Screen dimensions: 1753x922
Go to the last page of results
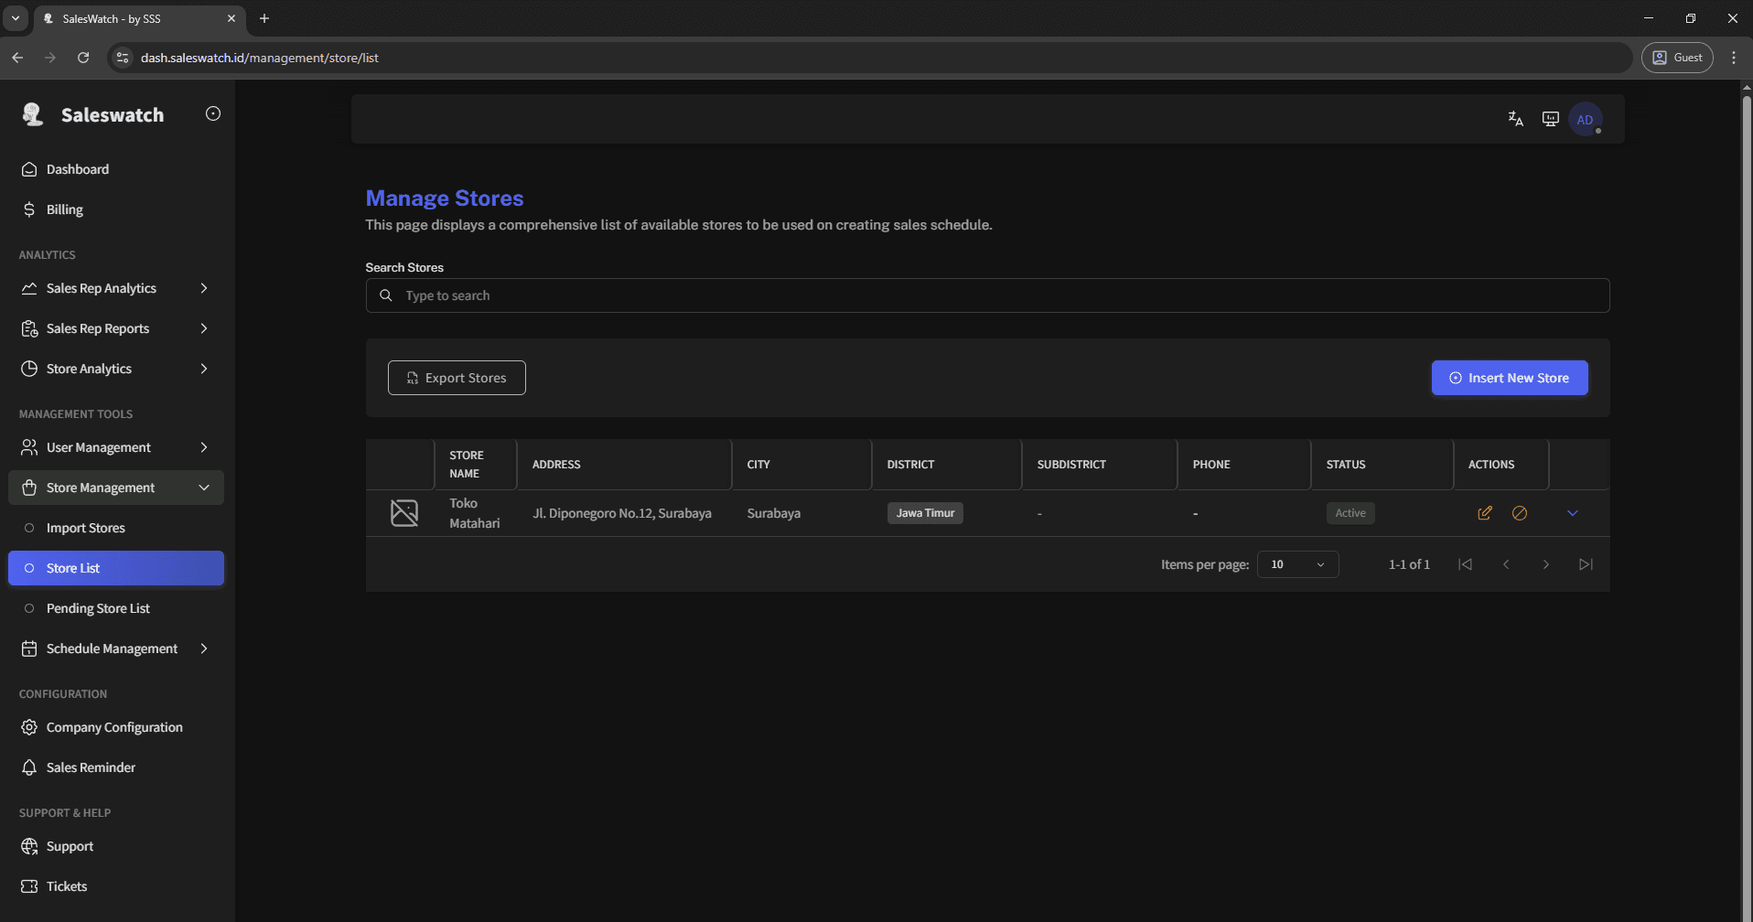[1586, 564]
